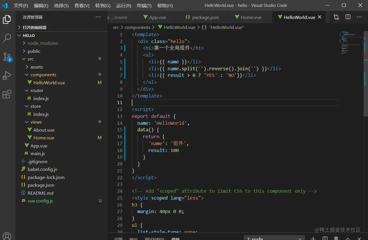Viewport: 368px width, 240px height.
Task: Expand the Open Editors section
Action: [34, 28]
